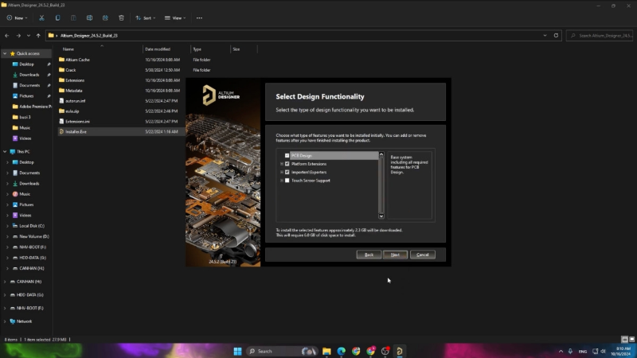Click the Share icon in Explorer toolbar

pos(105,18)
